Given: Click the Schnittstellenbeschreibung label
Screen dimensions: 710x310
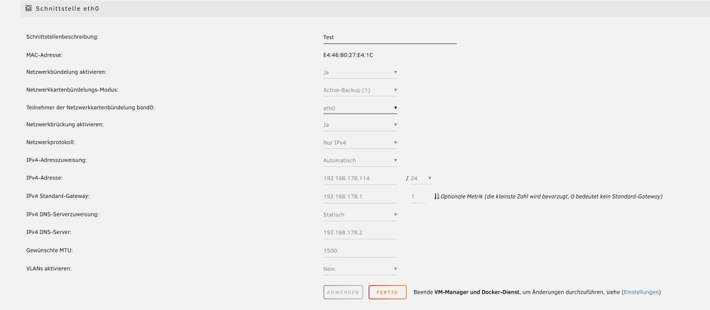Looking at the screenshot, I should 62,37.
